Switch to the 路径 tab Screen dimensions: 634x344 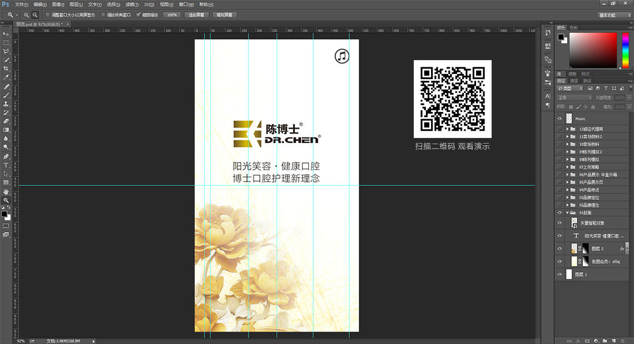[x=587, y=81]
